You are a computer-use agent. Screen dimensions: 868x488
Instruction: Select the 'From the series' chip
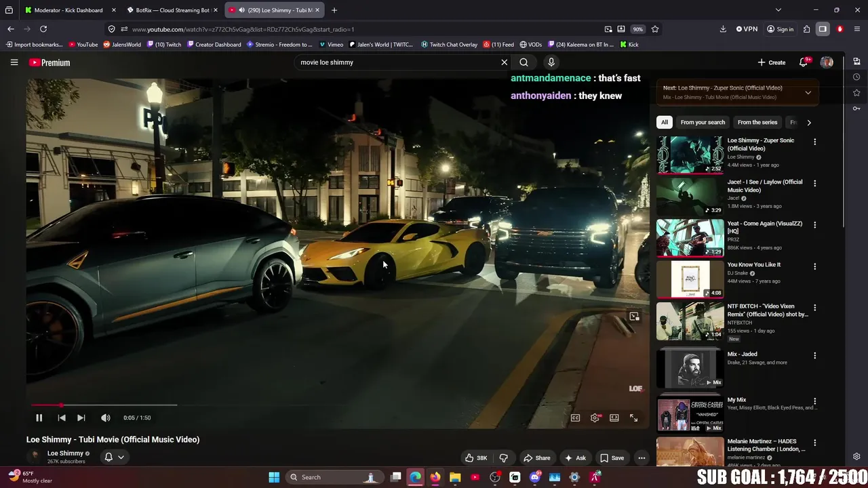point(757,122)
